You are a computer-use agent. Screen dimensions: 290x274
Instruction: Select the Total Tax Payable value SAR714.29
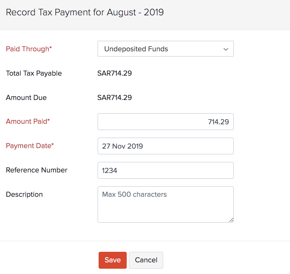115,73
